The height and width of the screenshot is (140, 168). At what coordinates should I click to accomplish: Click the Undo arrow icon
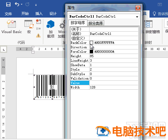tap(17, 4)
